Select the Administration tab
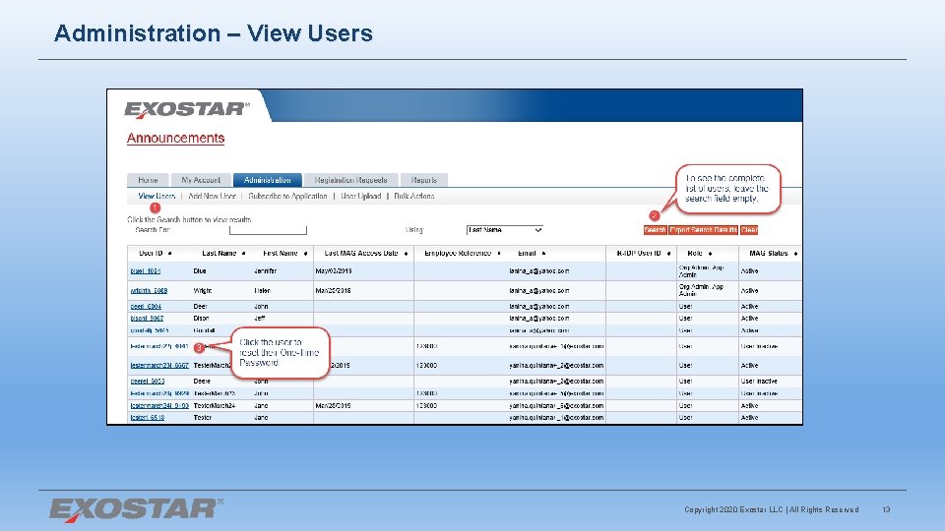Viewport: 945px width, 531px height. pos(267,180)
